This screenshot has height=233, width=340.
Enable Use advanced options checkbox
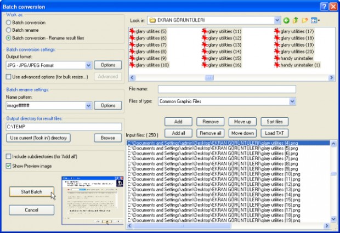pos(8,77)
